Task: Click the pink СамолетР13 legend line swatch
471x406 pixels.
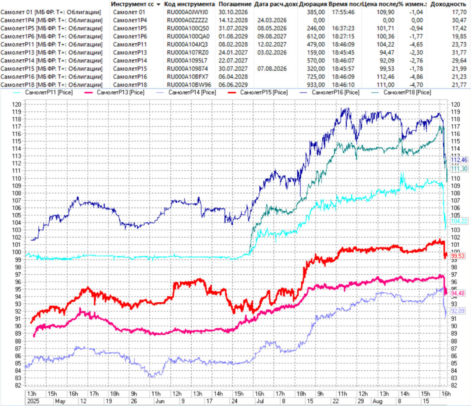Action: pos(89,92)
